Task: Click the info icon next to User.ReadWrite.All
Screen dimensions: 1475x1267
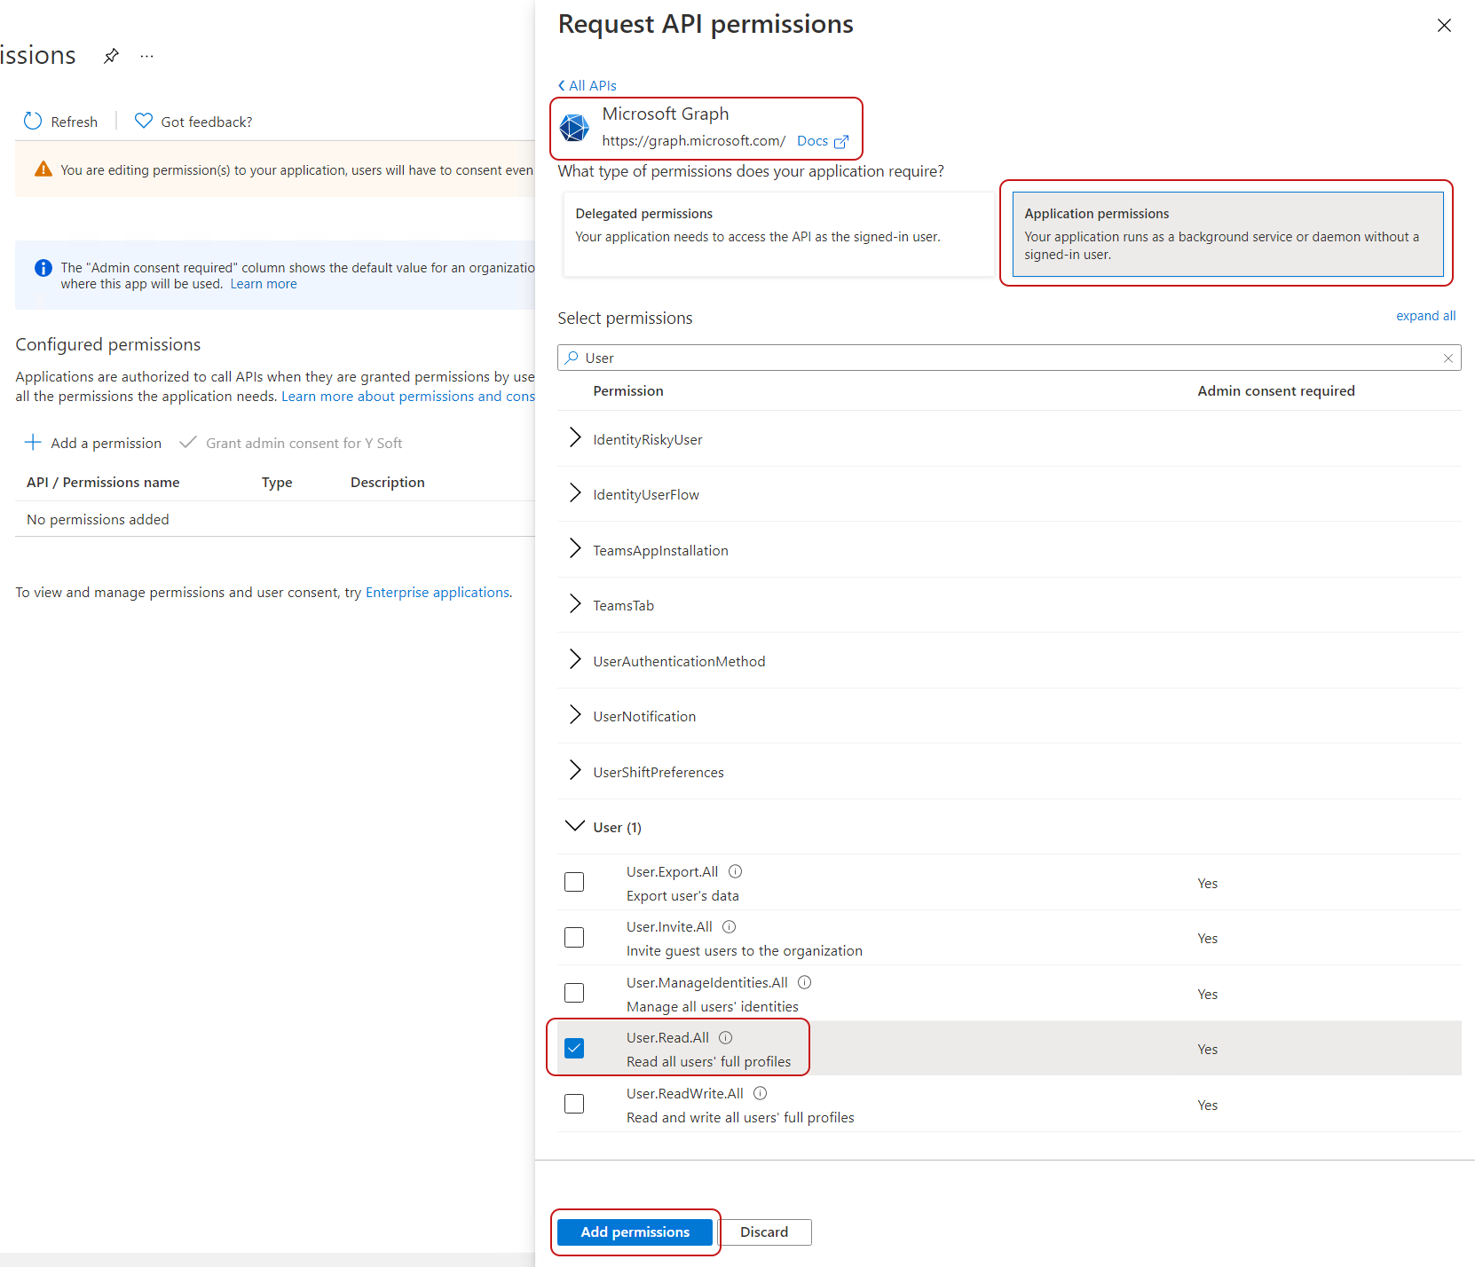Action: point(760,1093)
